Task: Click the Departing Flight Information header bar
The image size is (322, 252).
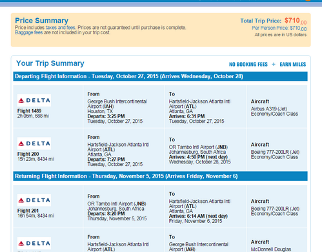Action: (x=160, y=76)
